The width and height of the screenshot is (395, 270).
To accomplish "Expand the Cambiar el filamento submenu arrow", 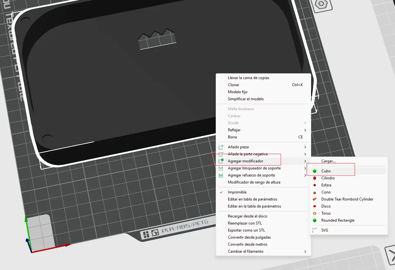I will (305, 251).
